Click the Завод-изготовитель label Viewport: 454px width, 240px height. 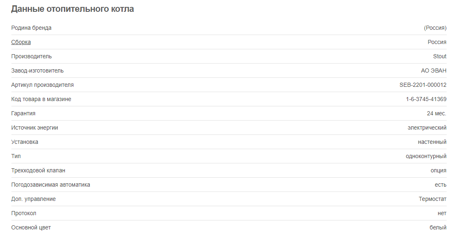(37, 70)
